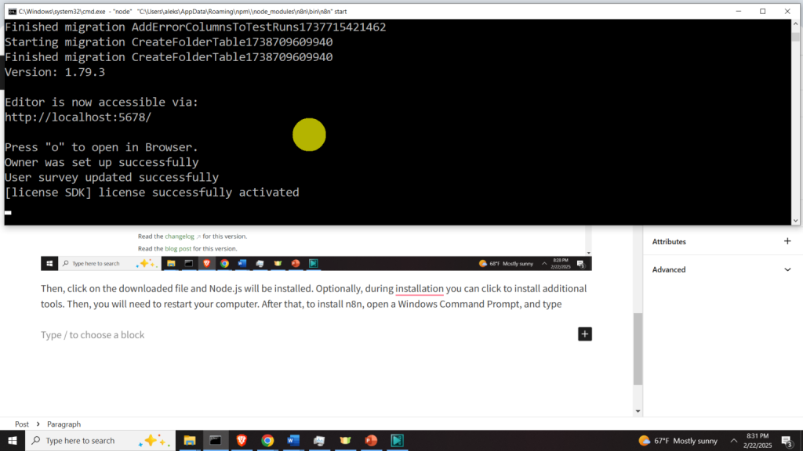Open Microsoft Word from the taskbar
The image size is (803, 451).
(x=293, y=441)
